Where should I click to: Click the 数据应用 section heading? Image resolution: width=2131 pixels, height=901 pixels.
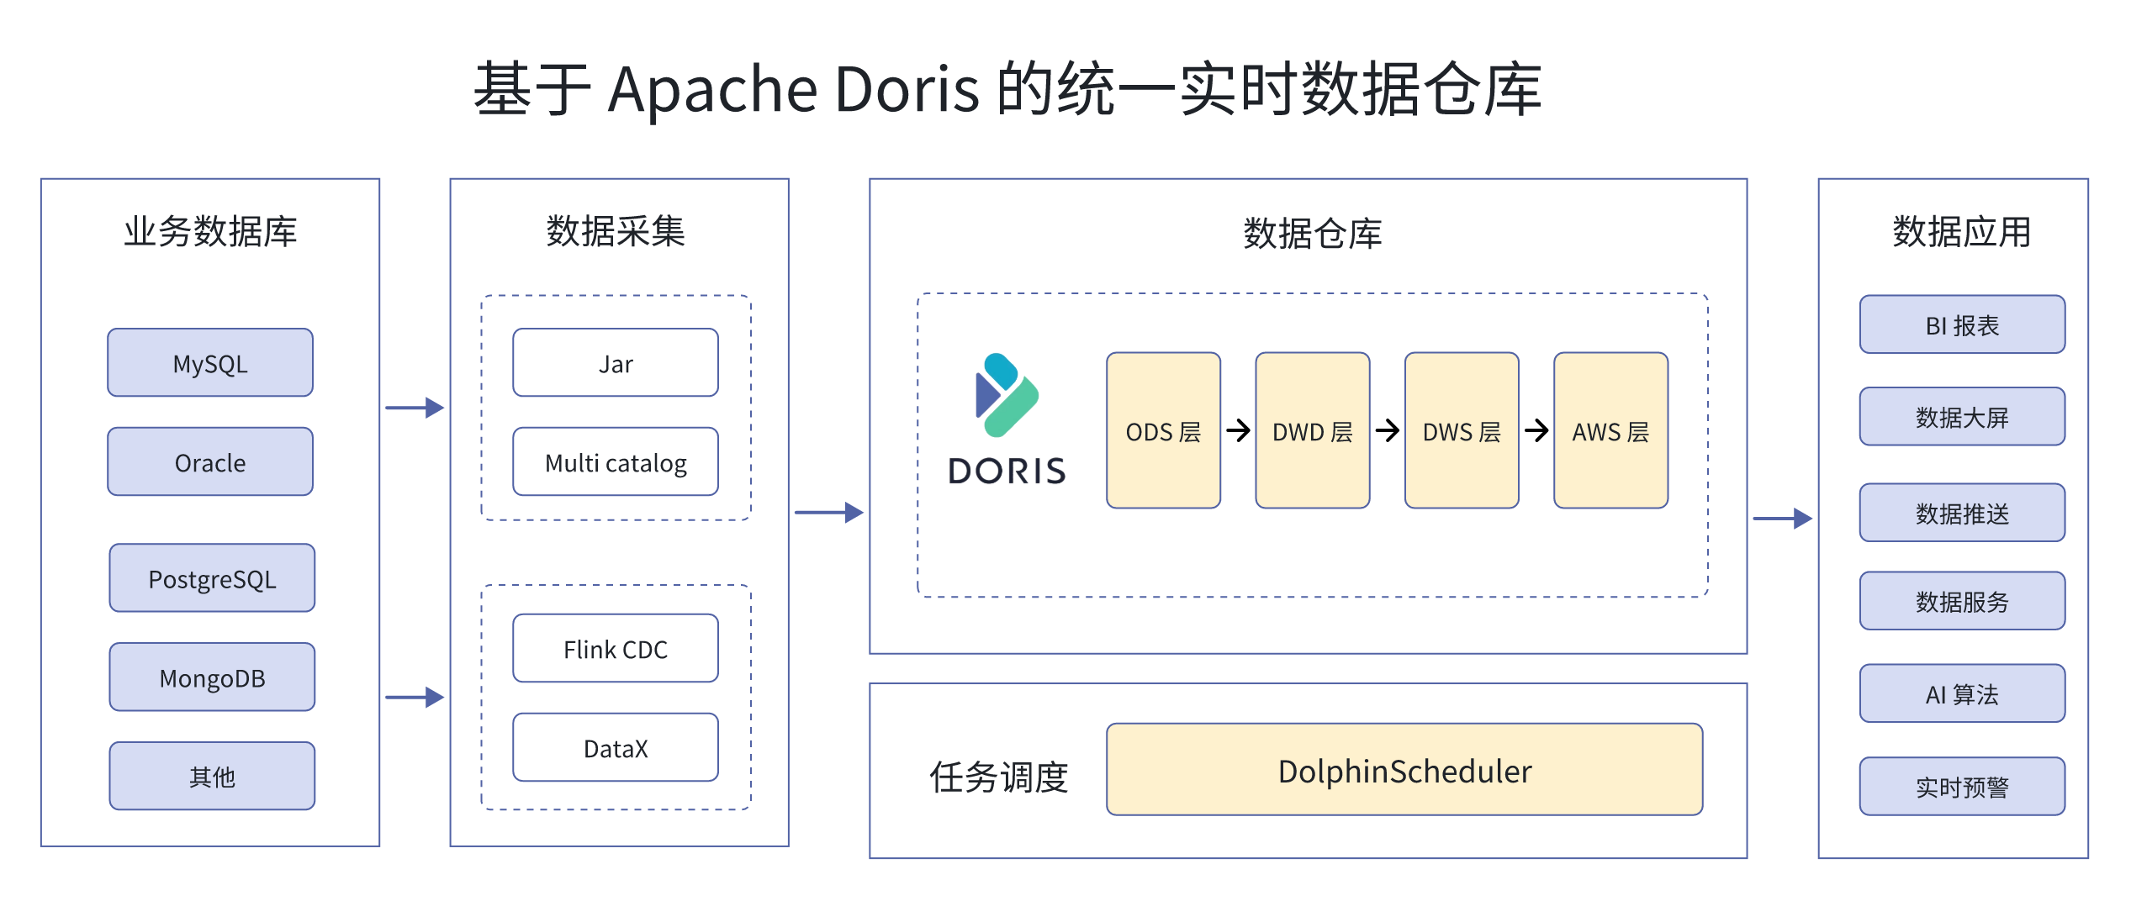pyautogui.click(x=1962, y=231)
